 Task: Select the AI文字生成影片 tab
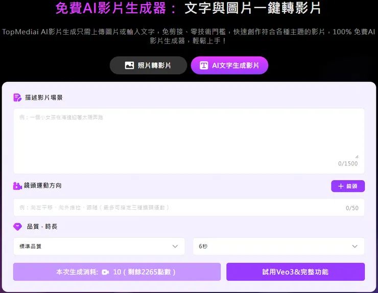point(229,65)
